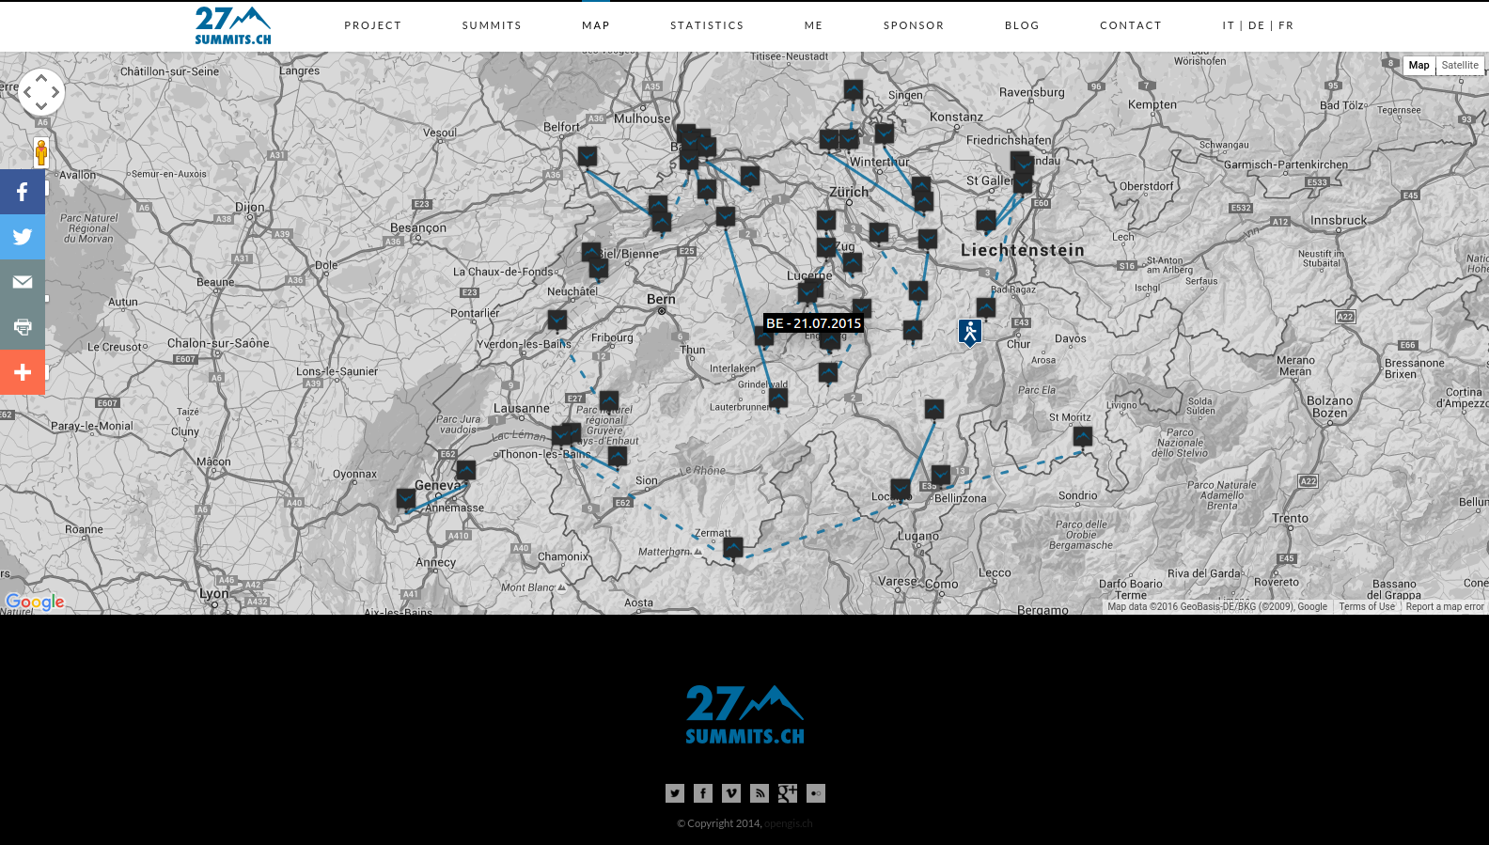Open the CONTACT menu item
This screenshot has height=845, width=1489.
pos(1131,25)
